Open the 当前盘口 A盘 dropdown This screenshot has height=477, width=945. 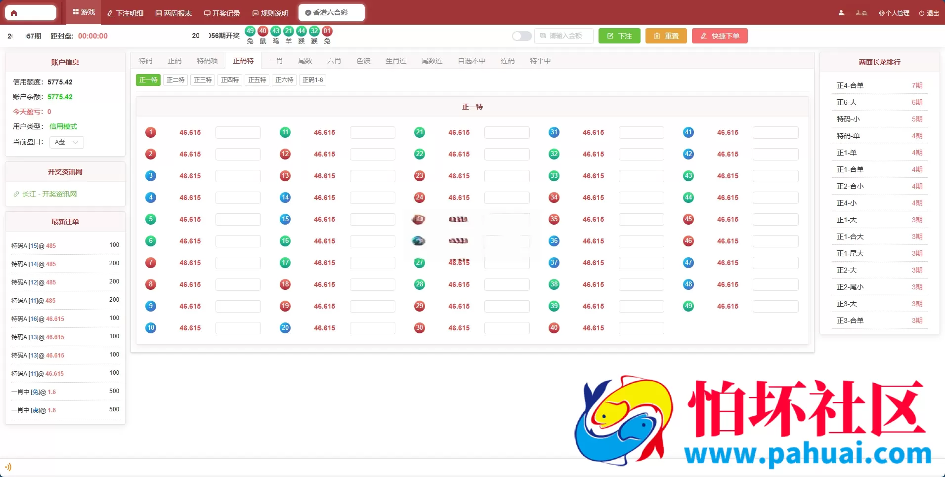67,142
